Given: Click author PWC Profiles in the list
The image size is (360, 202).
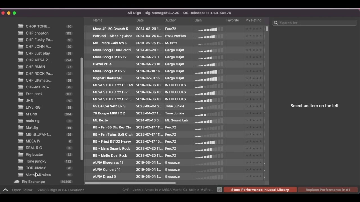Looking at the screenshot, I should 175,36.
